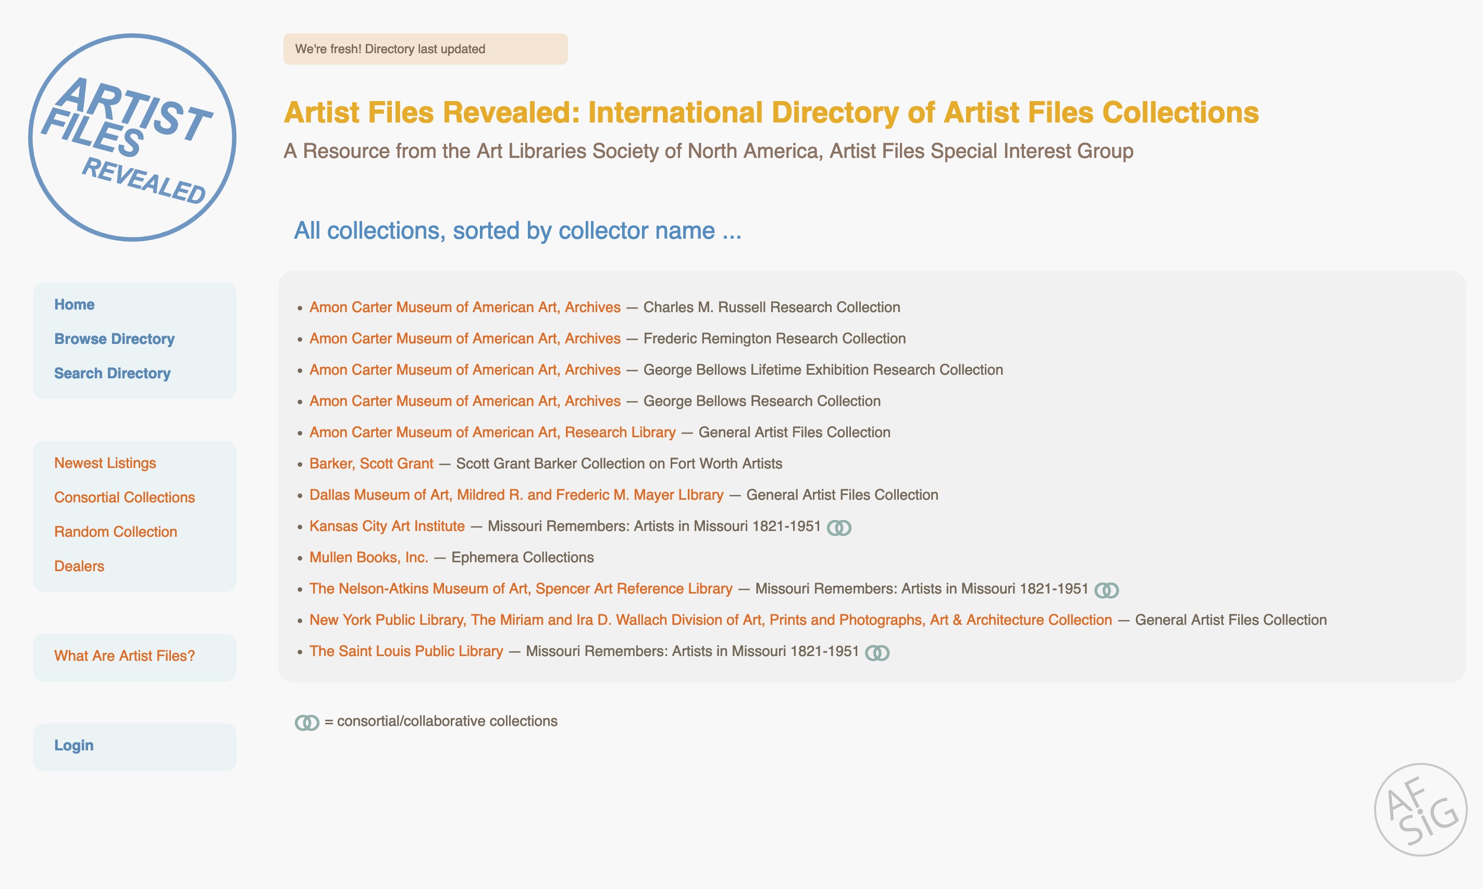
Task: Click the Login link
Action: pos(73,745)
